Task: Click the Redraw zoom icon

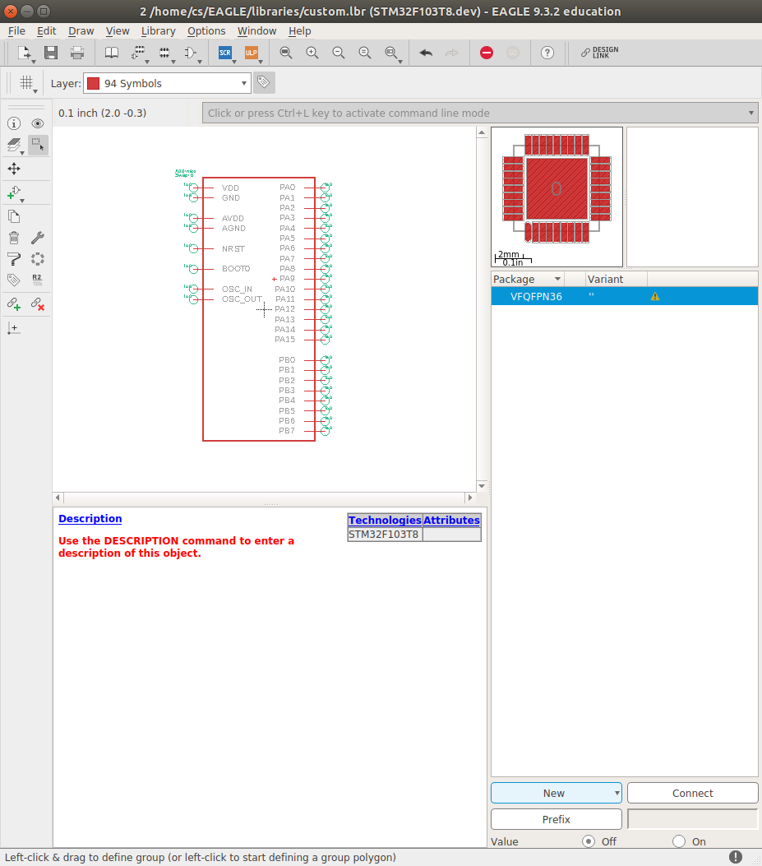Action: (x=365, y=53)
